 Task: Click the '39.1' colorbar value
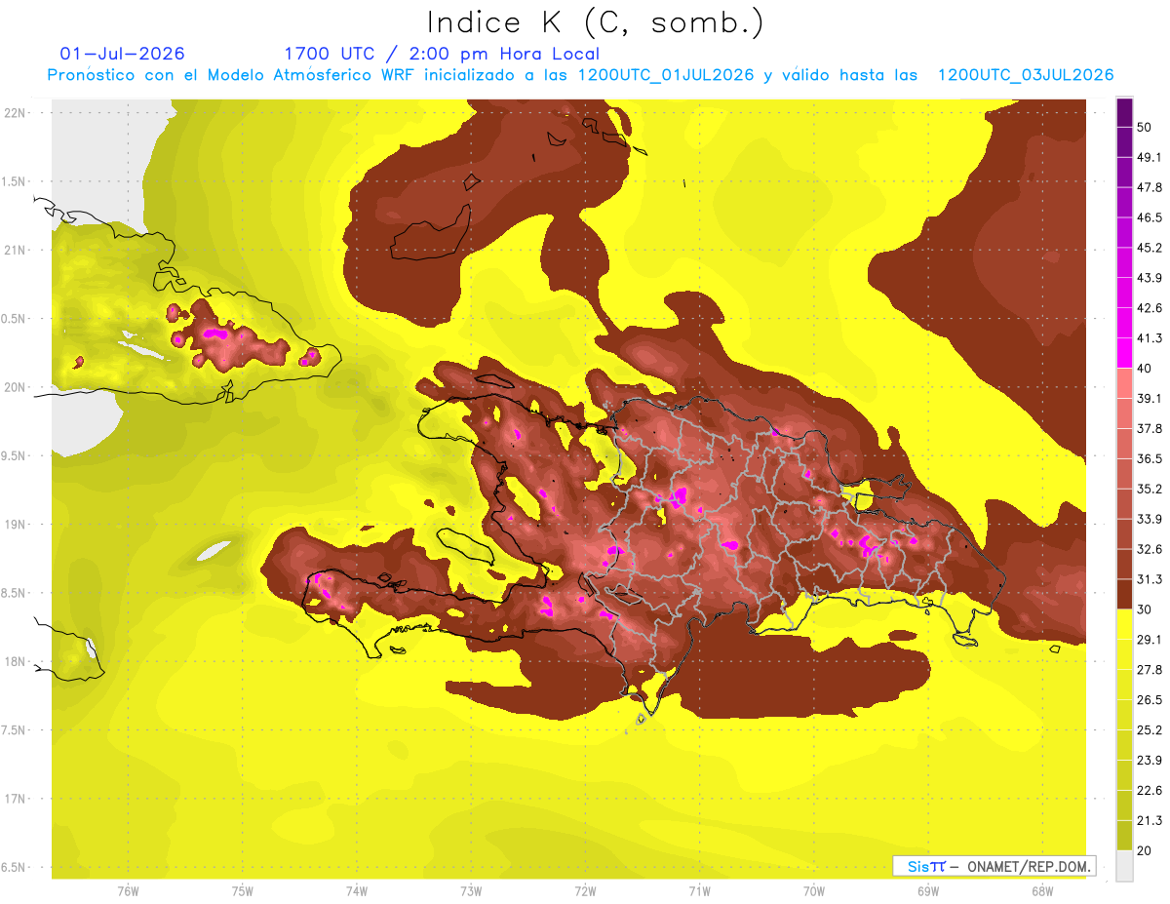pos(1150,398)
